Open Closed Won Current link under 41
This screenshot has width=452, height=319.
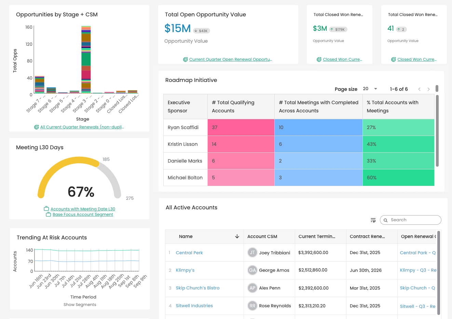[417, 59]
